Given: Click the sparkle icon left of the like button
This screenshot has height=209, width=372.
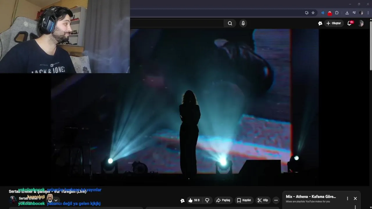Looking at the screenshot, I should [x=182, y=201].
